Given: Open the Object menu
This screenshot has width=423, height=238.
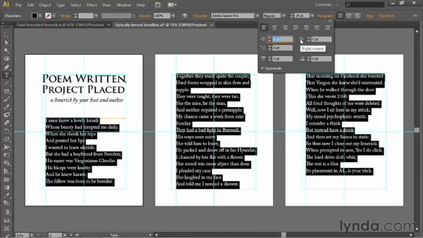Looking at the screenshot, I should tap(45, 5).
